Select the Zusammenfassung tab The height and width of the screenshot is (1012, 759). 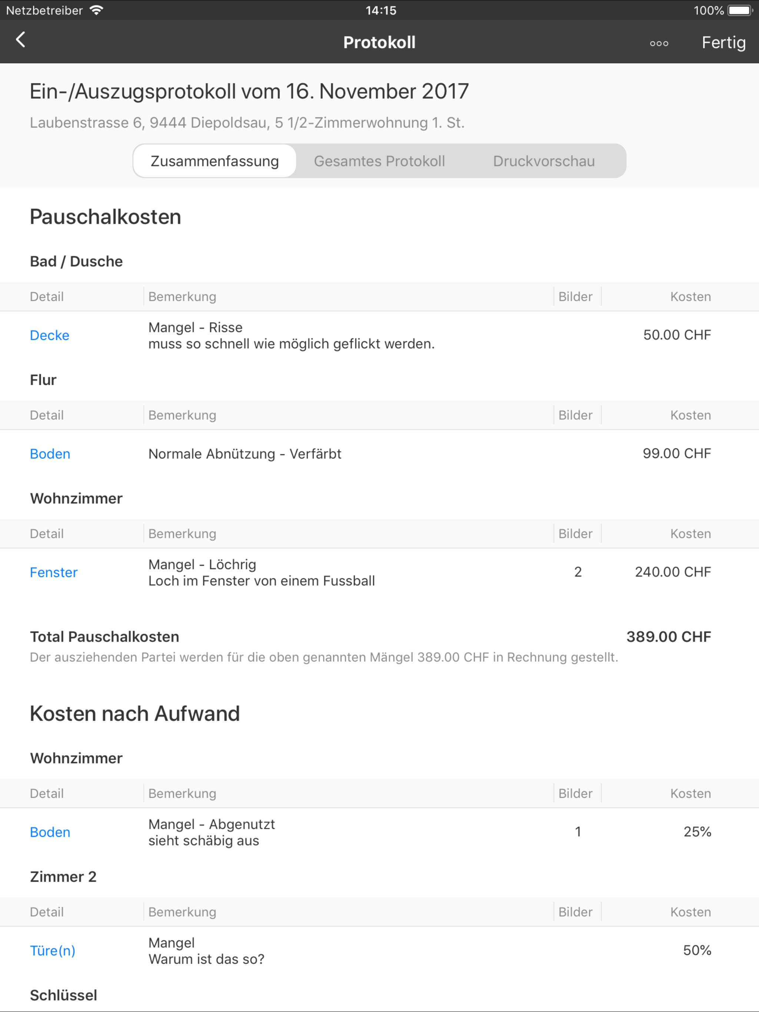click(x=215, y=161)
